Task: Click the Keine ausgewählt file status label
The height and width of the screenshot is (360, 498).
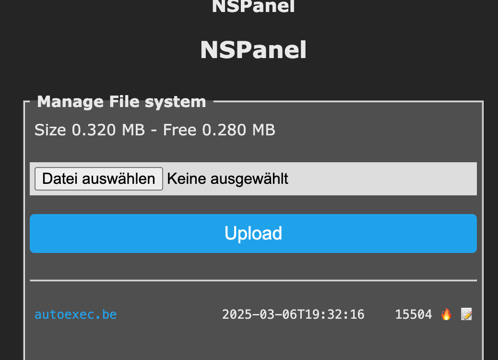Action: click(x=227, y=179)
